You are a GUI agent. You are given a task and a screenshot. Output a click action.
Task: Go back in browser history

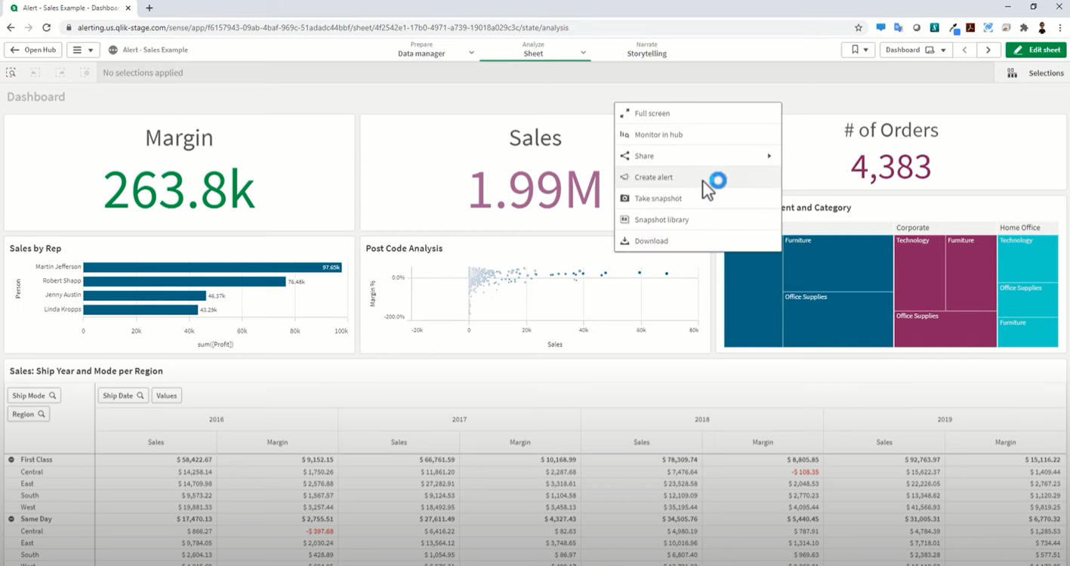click(11, 27)
